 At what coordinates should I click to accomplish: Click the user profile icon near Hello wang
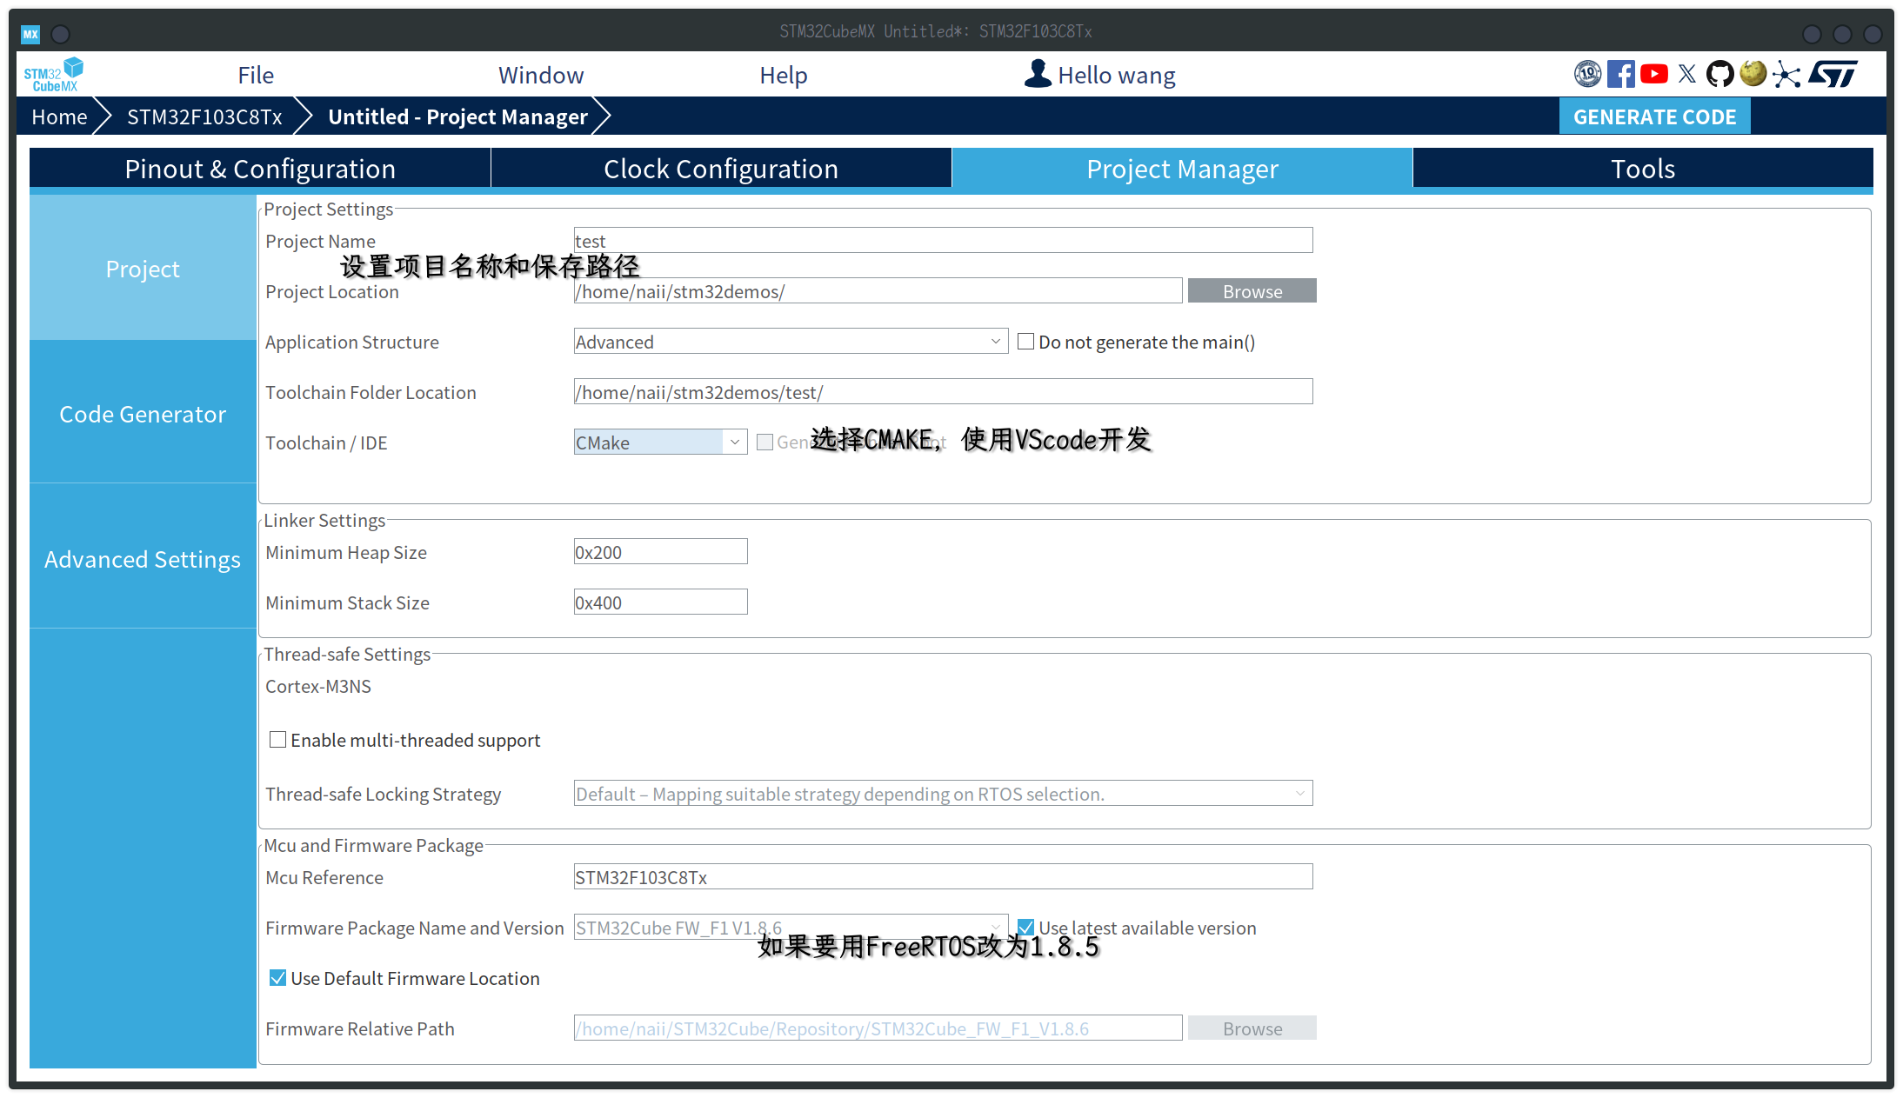click(x=1037, y=74)
